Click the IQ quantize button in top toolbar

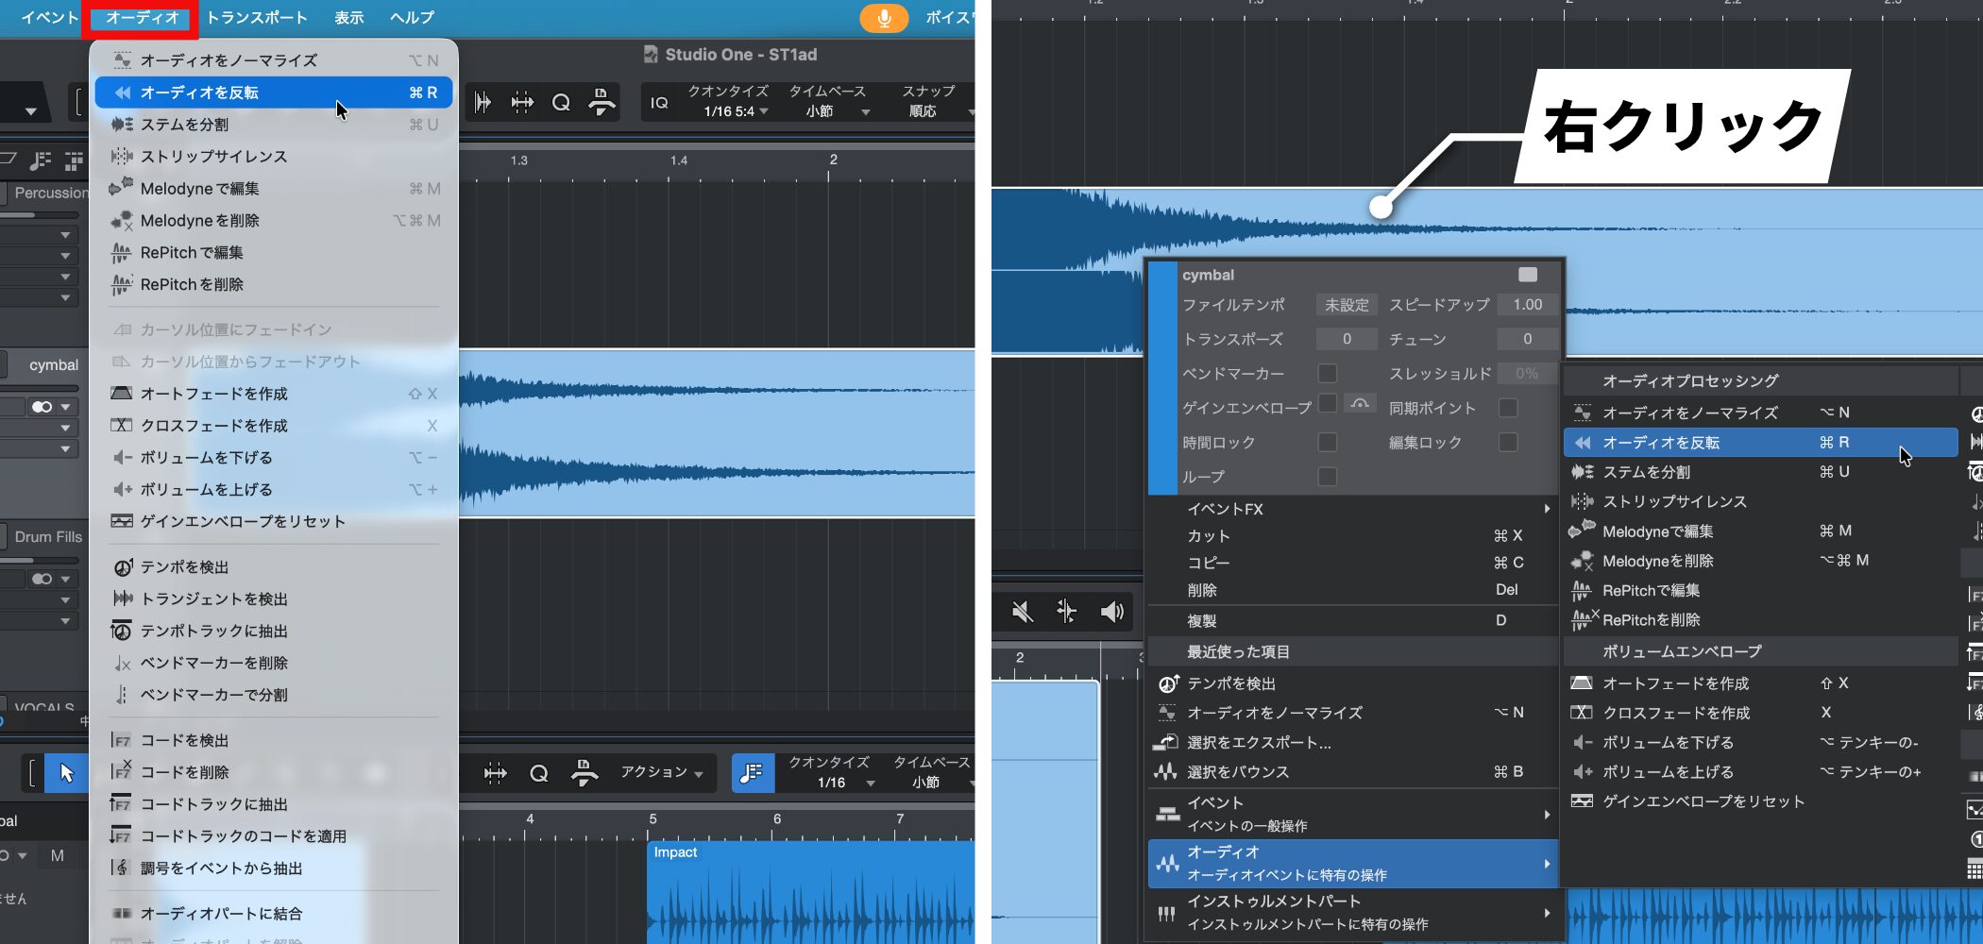pos(659,102)
